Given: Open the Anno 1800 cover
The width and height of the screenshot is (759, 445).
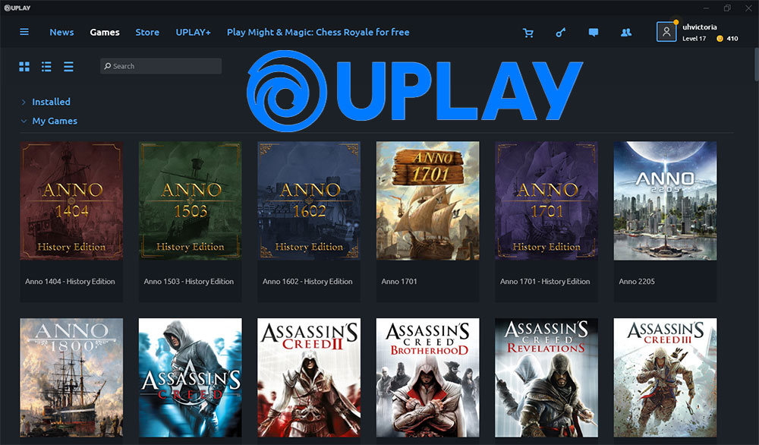Looking at the screenshot, I should click(71, 377).
